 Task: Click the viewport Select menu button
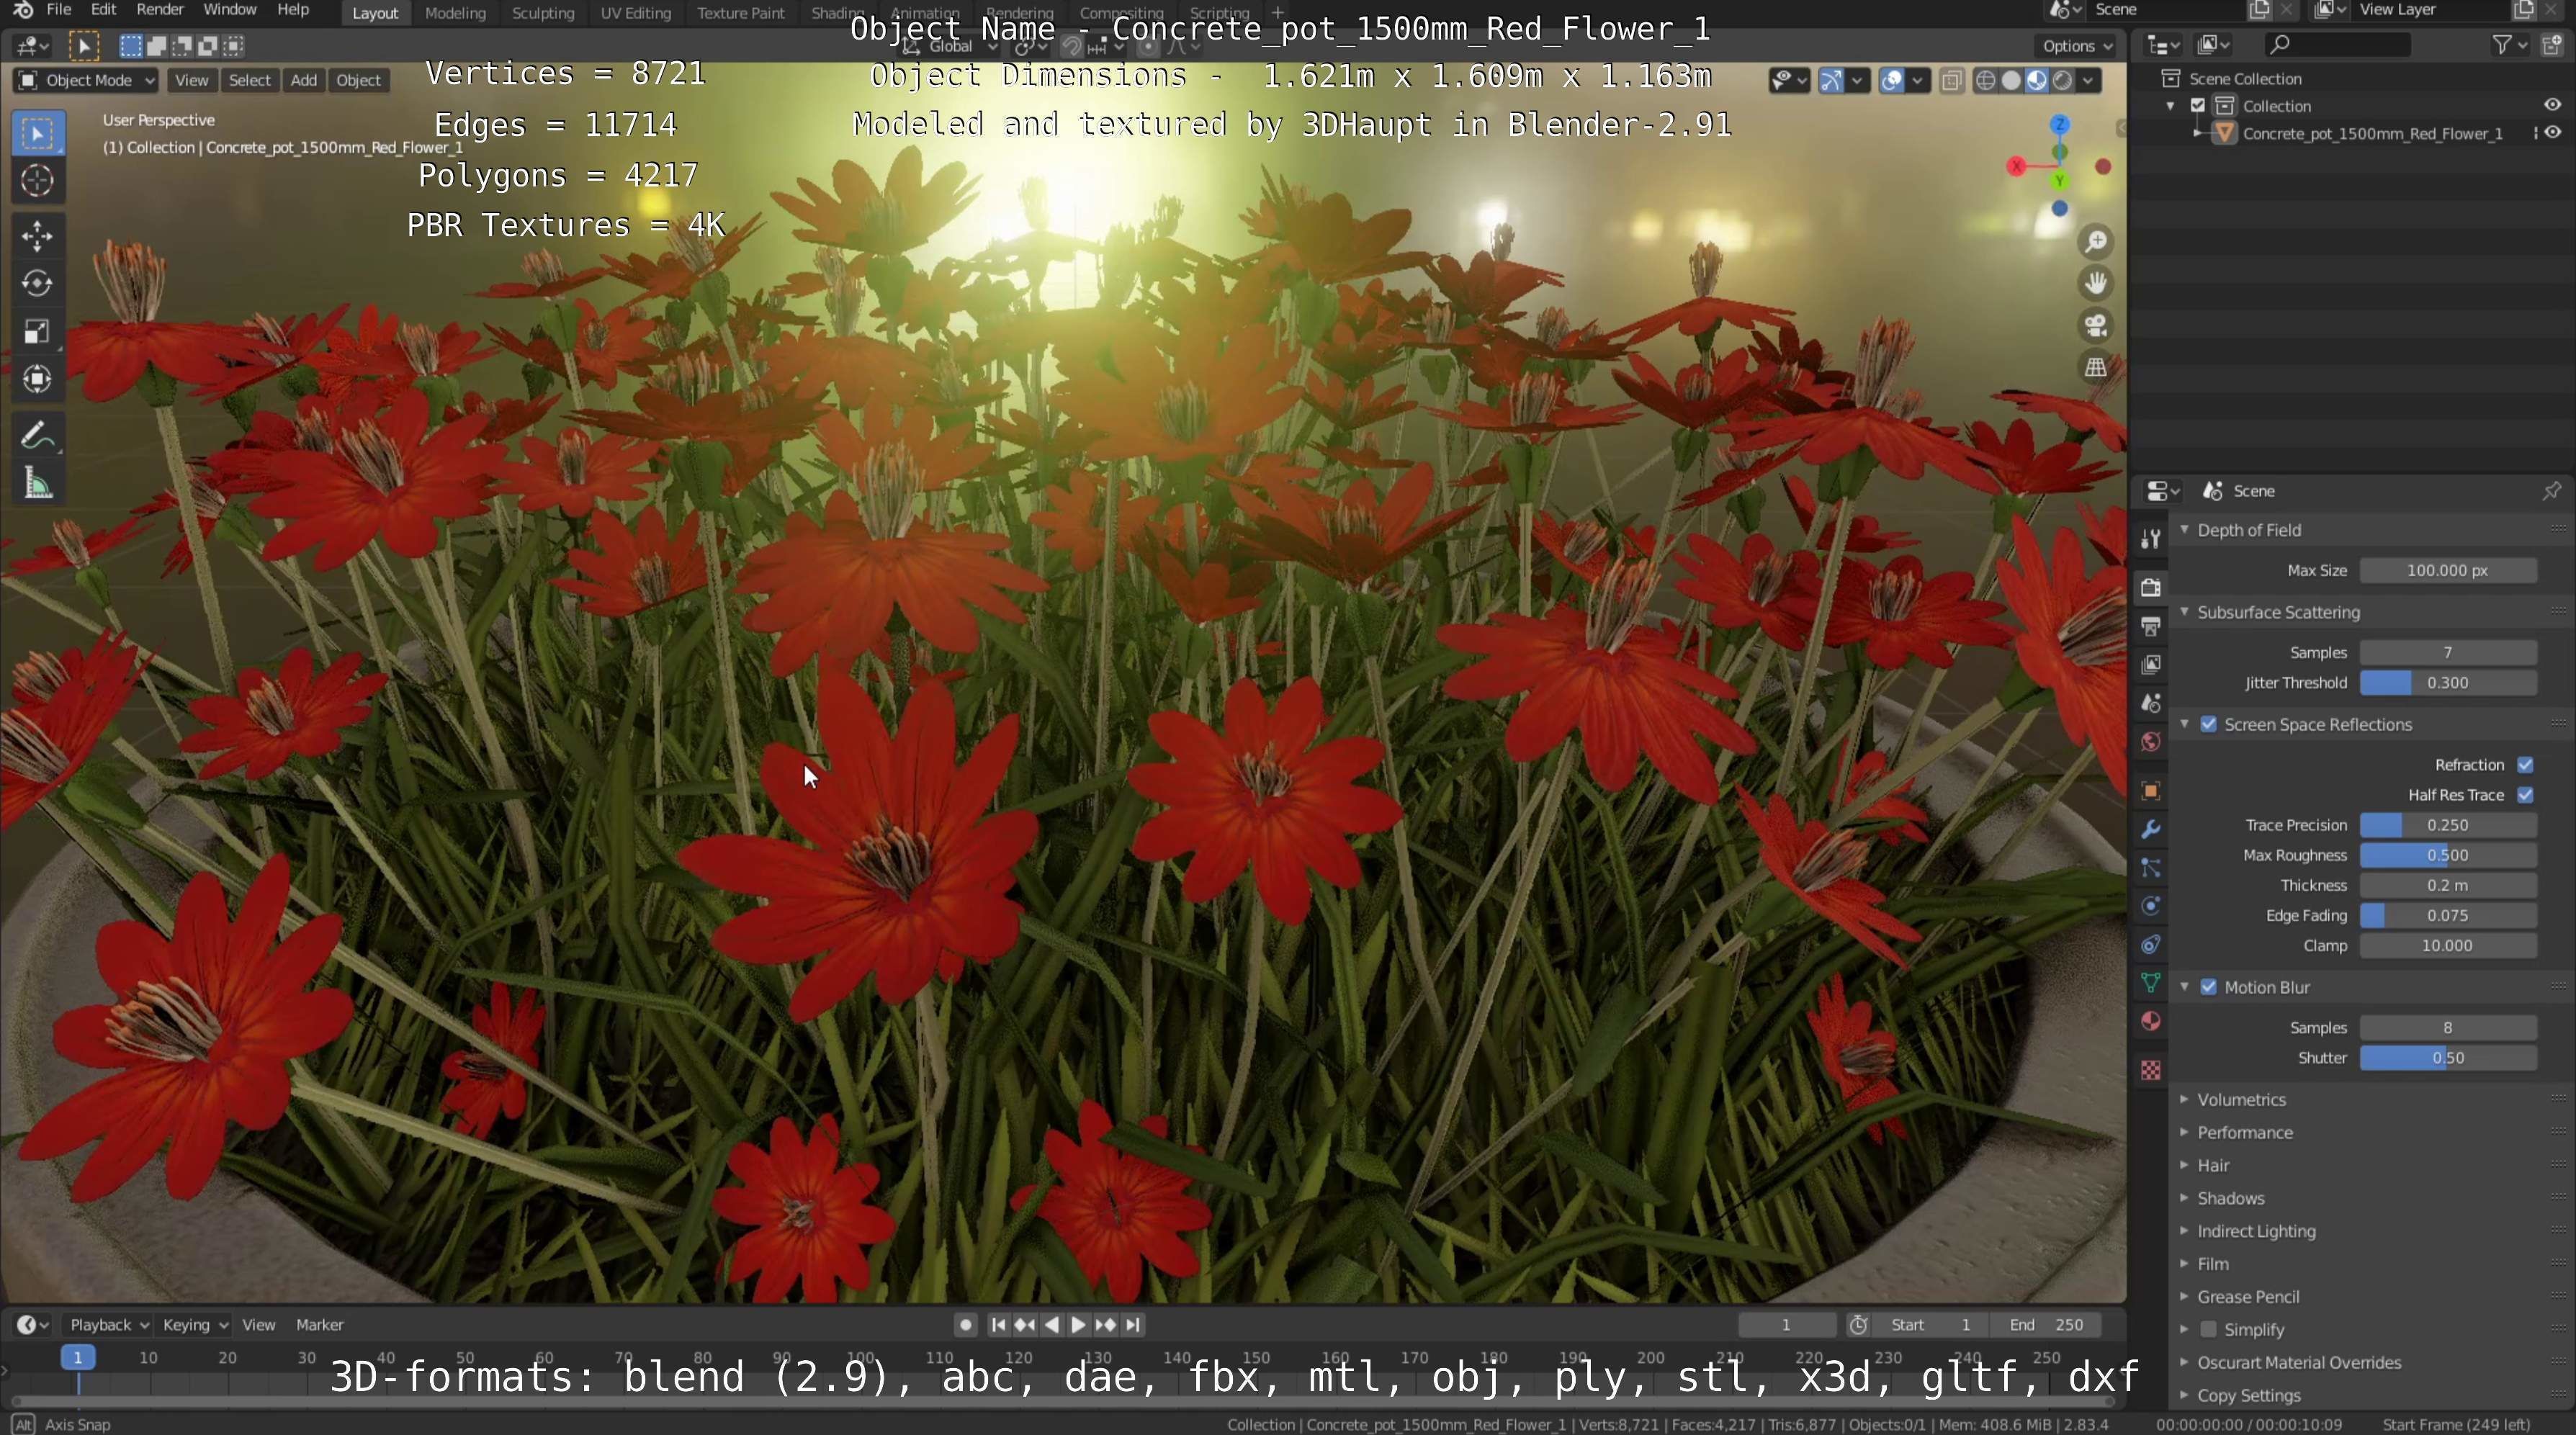(250, 81)
